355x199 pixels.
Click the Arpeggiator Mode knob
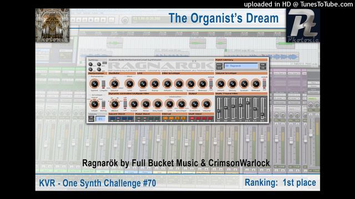94,104
